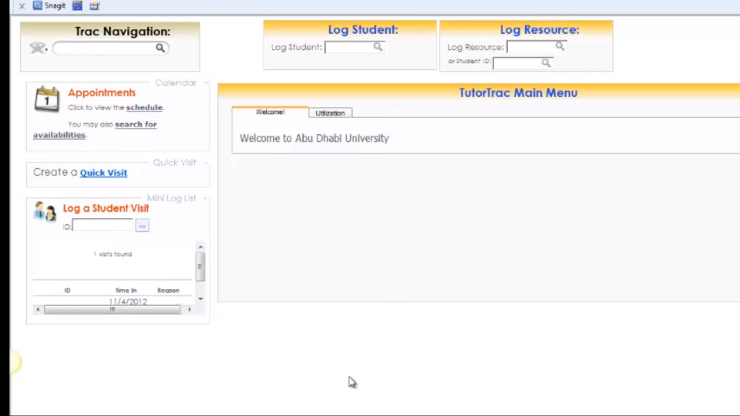This screenshot has height=416, width=740.
Task: Click the horizontal scrollbar right arrow
Action: 190,310
